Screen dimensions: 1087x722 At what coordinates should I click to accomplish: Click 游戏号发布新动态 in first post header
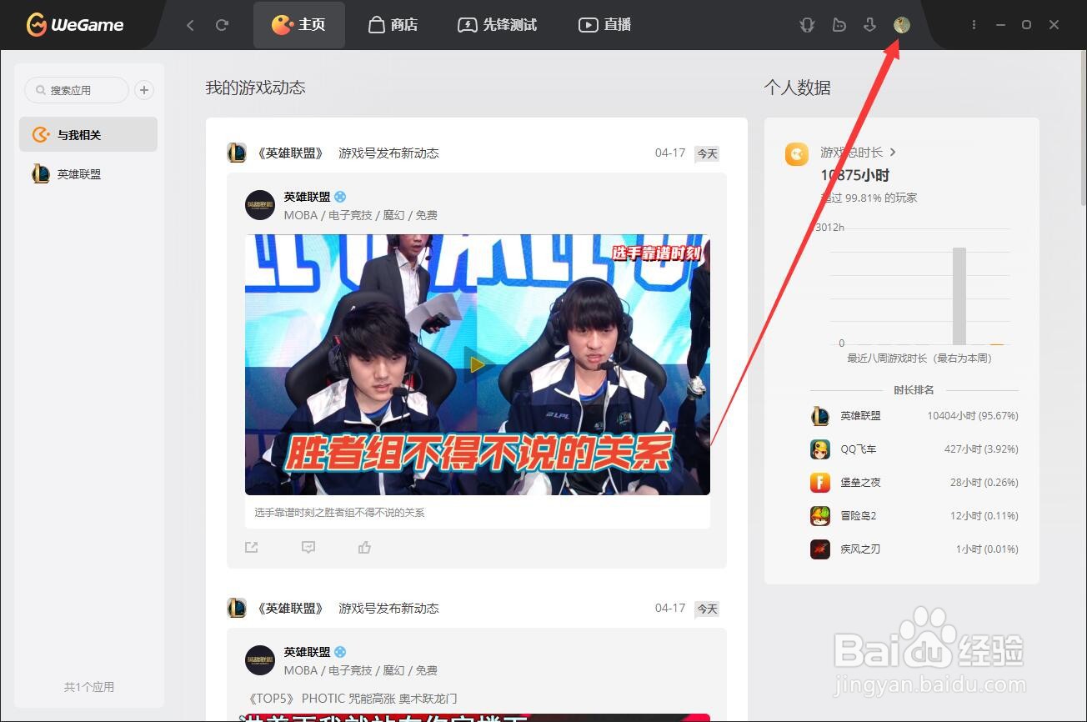[x=388, y=153]
